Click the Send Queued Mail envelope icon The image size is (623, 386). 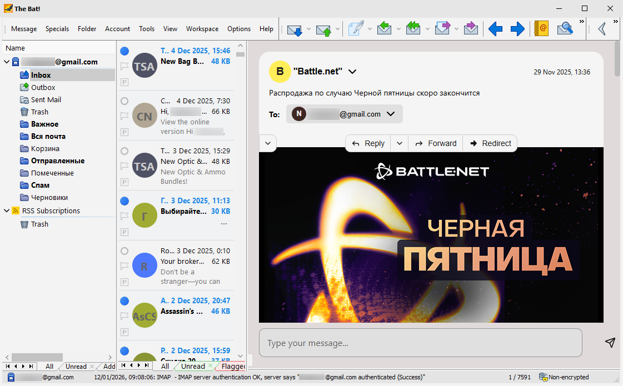click(323, 29)
